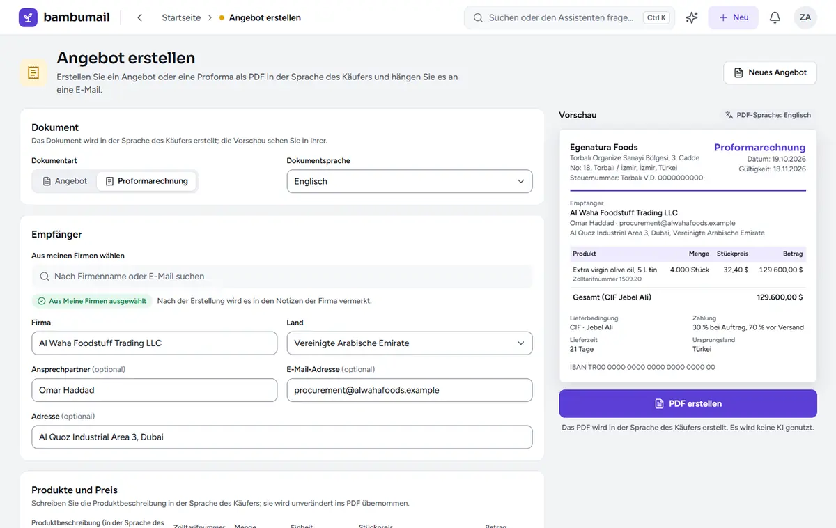The width and height of the screenshot is (836, 528).
Task: Click the Neues Angebot button
Action: tap(771, 72)
